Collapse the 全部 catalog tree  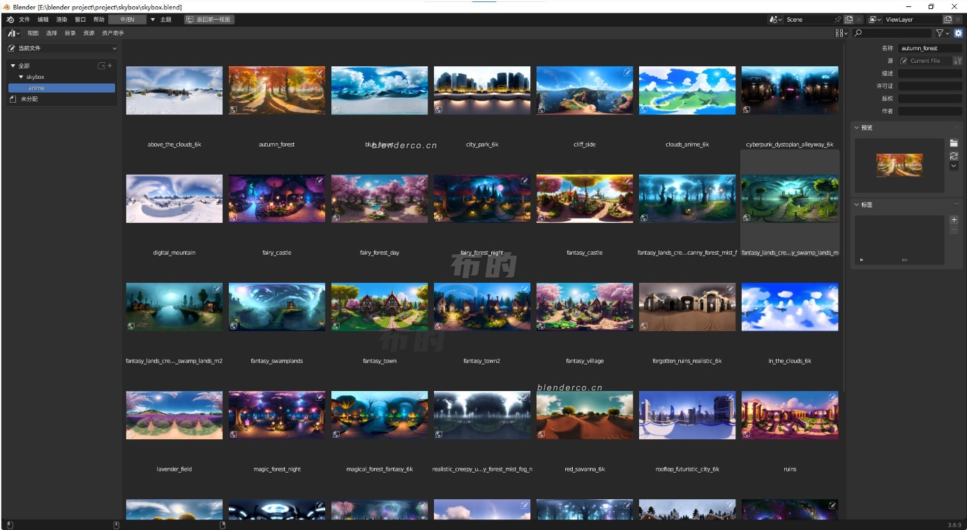tap(13, 66)
